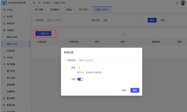Image resolution: width=187 pixels, height=112 pixels.
Task: Collapse the sidebar with the hamburger icon
Action: click(x=34, y=3)
